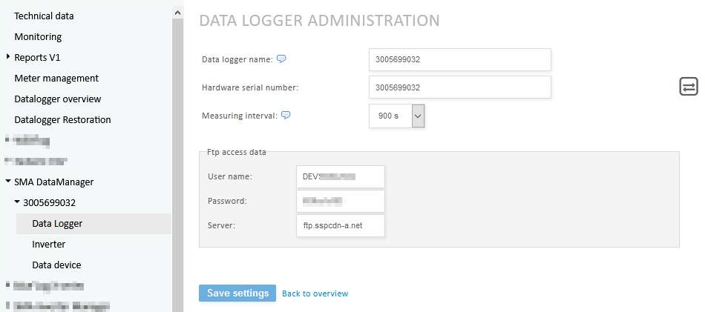Click the Save settings button
This screenshot has height=312, width=705.
point(237,293)
